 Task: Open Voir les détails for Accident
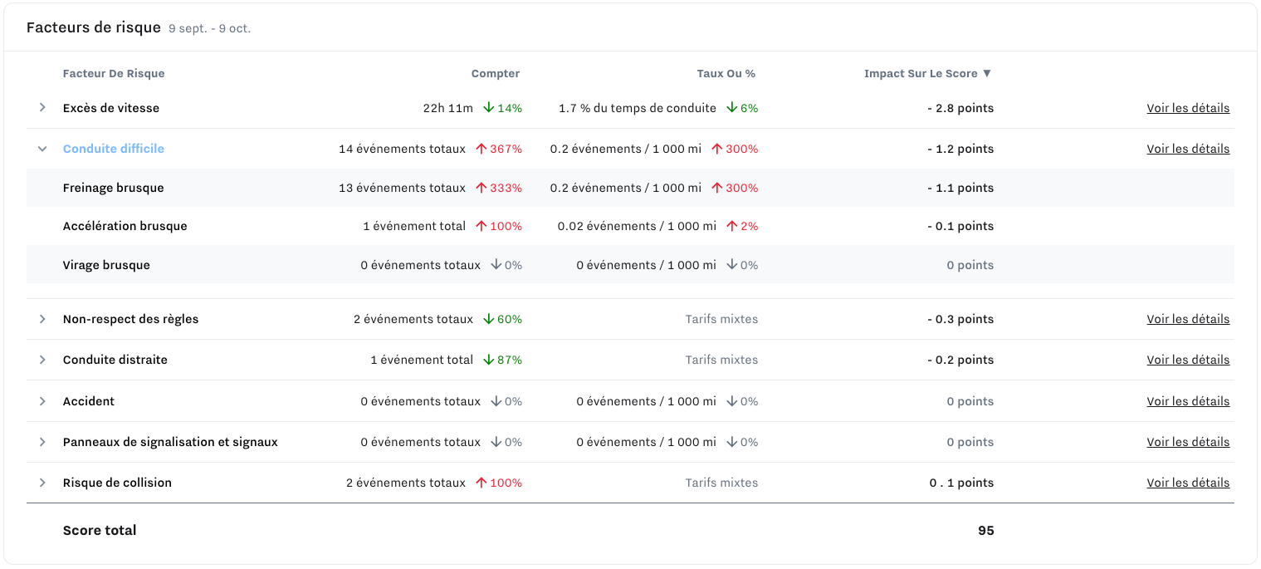tap(1188, 401)
